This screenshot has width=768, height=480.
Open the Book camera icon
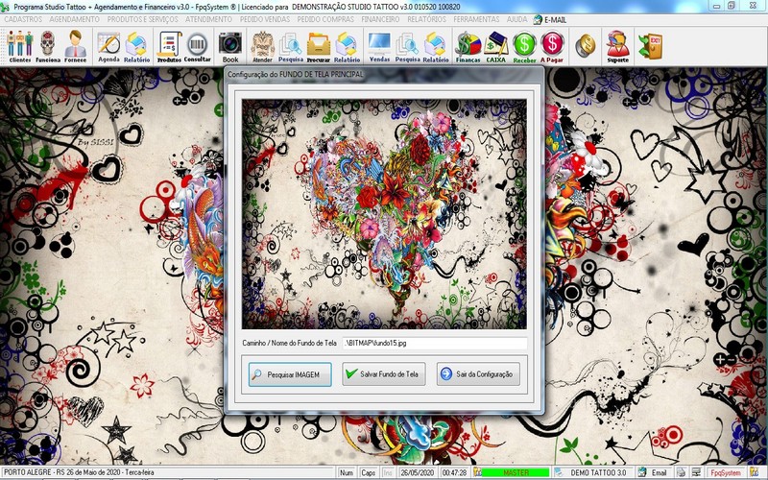pyautogui.click(x=230, y=47)
